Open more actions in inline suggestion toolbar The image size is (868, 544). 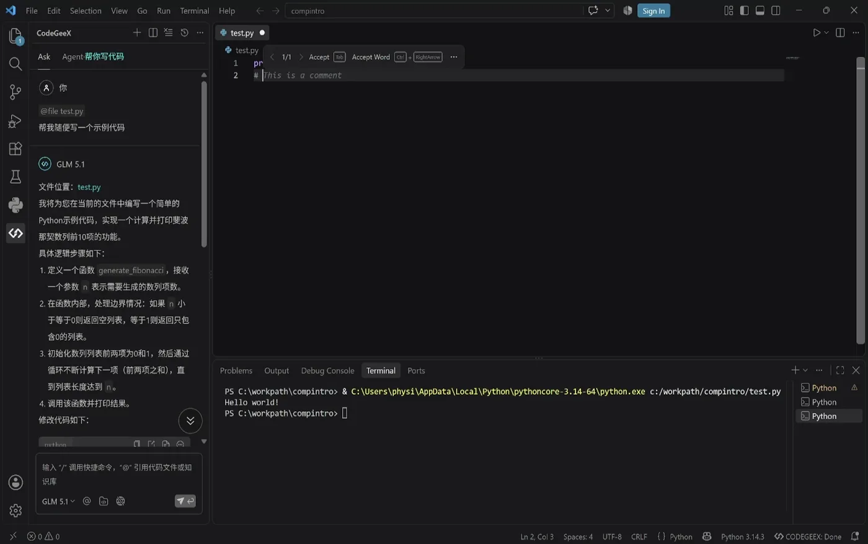point(454,57)
